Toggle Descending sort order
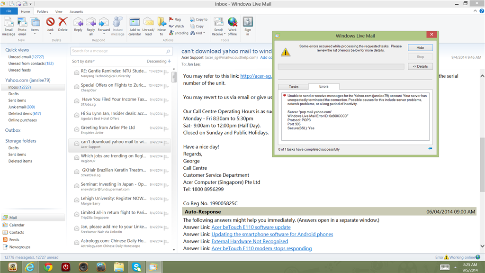 [x=159, y=61]
